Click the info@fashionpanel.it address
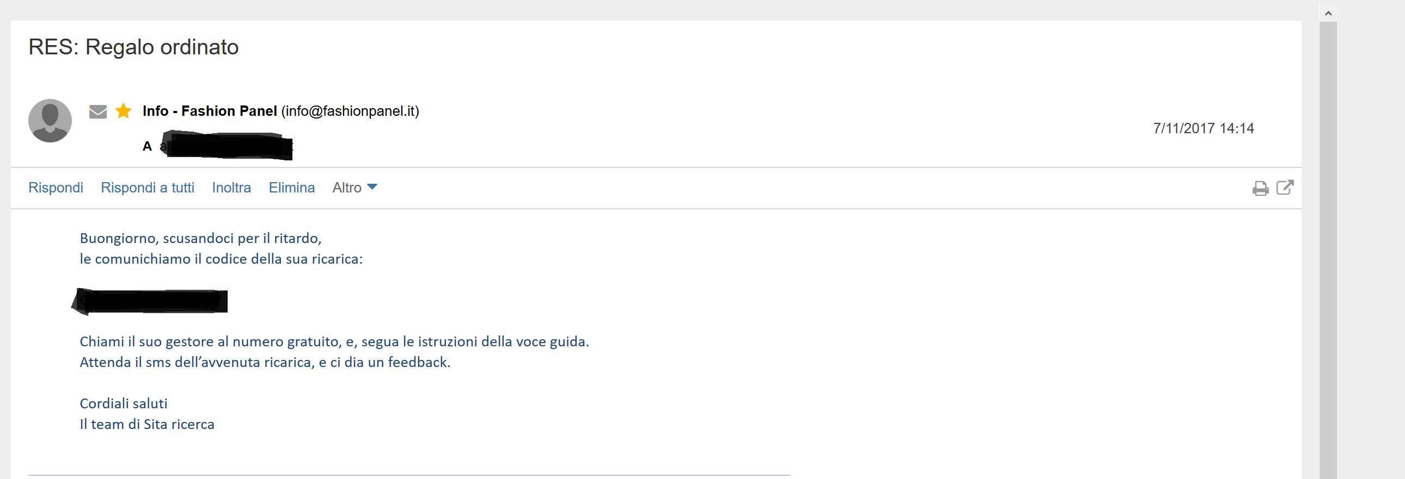The width and height of the screenshot is (1405, 479). pos(350,111)
